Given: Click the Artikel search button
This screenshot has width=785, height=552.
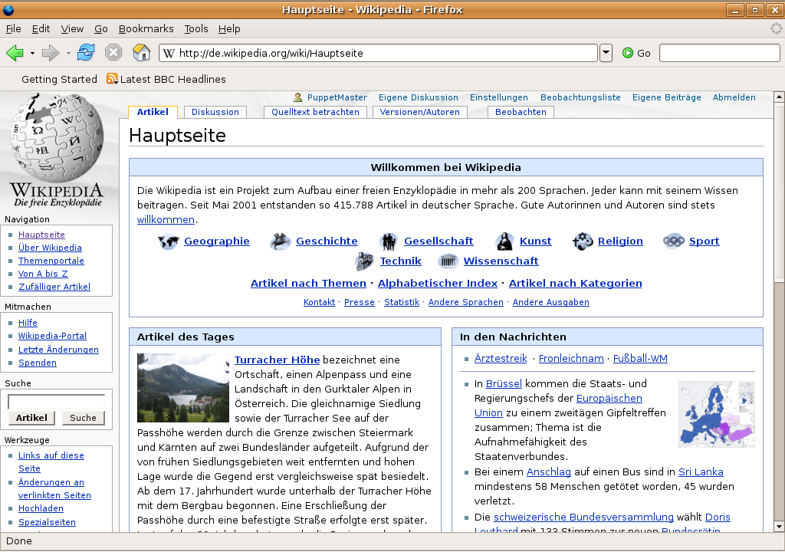Looking at the screenshot, I should pos(31,418).
